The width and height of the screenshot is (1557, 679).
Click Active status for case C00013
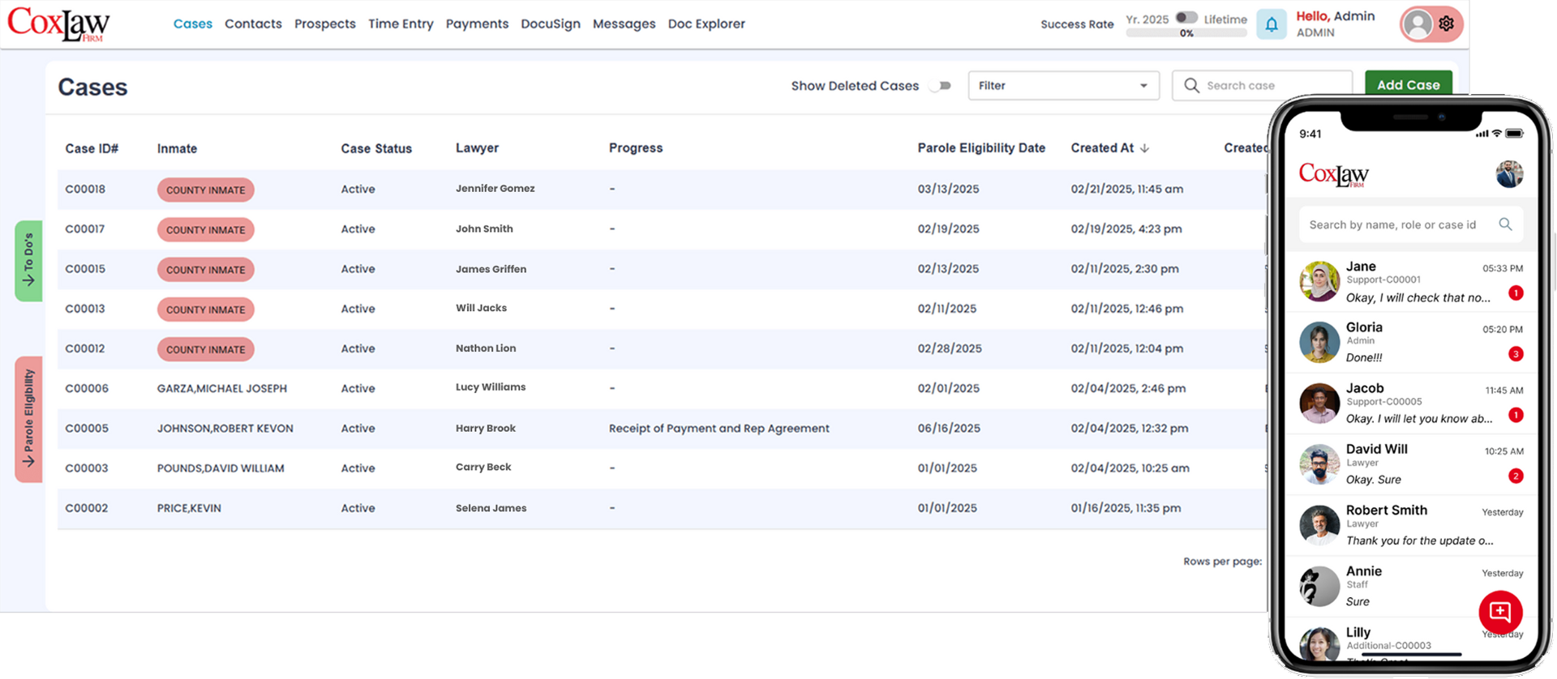358,309
